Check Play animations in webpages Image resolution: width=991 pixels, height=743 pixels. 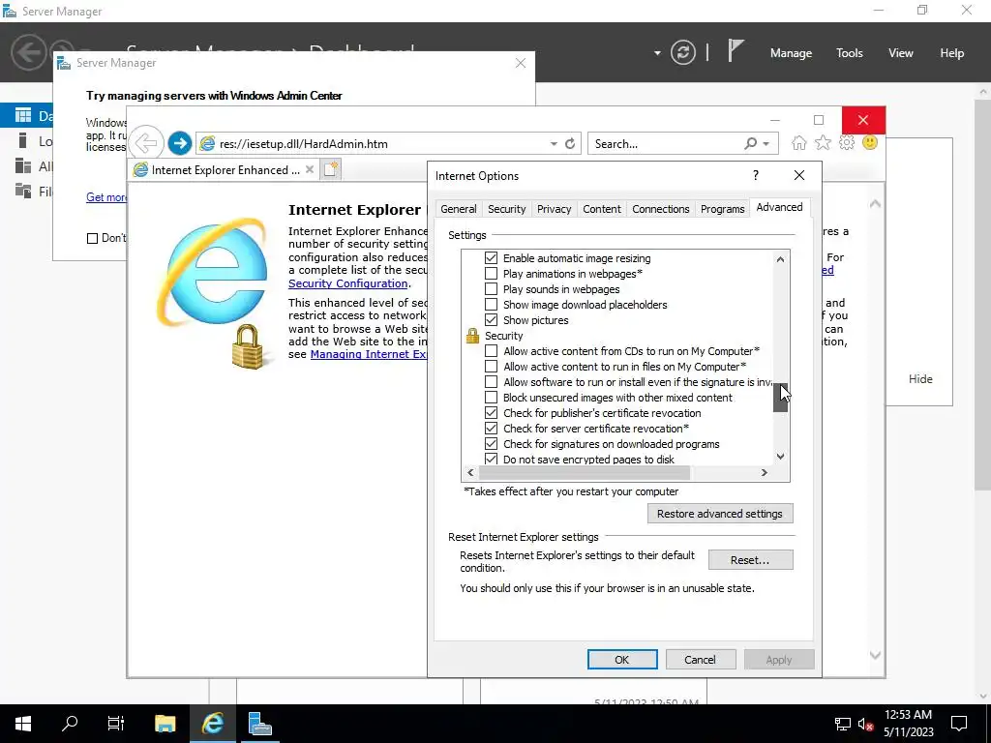click(491, 274)
